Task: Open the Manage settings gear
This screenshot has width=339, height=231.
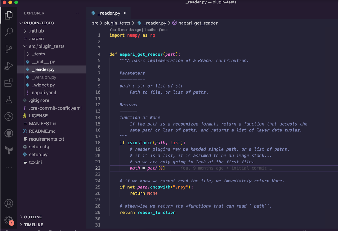Action: (x=9, y=220)
